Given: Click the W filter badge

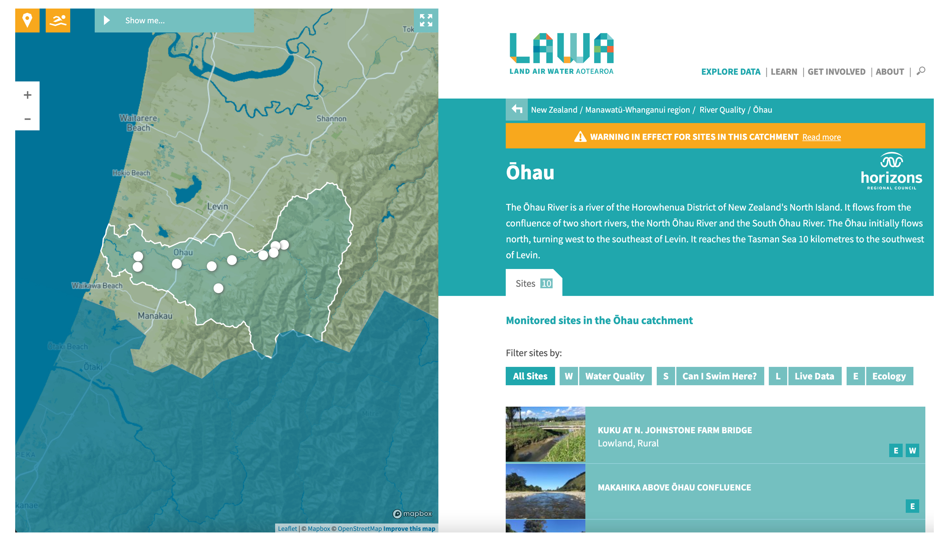Looking at the screenshot, I should point(568,376).
